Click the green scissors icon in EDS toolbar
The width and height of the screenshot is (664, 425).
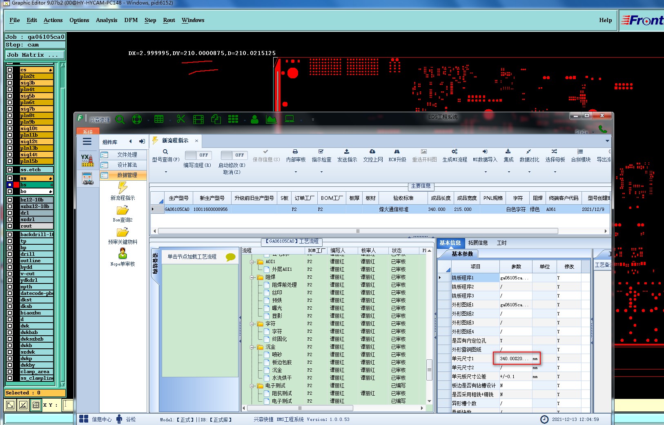click(181, 119)
